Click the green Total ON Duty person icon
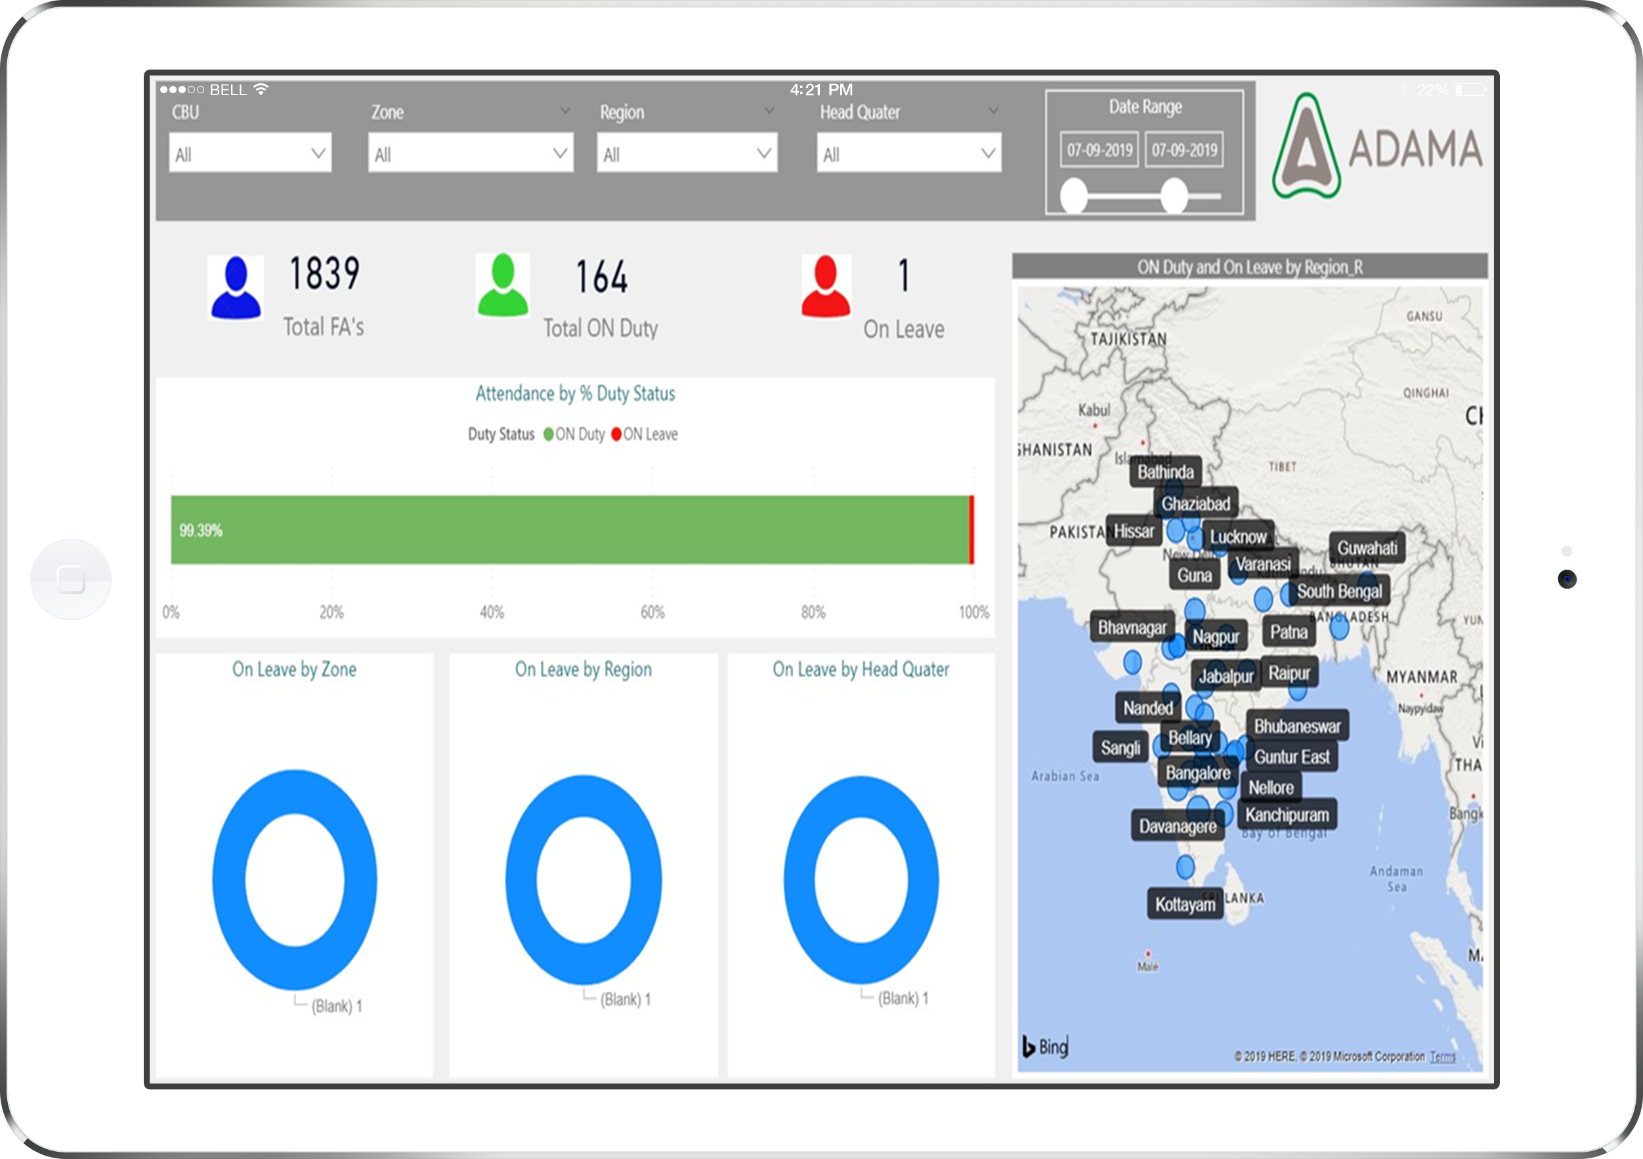The width and height of the screenshot is (1643, 1159). click(x=502, y=285)
